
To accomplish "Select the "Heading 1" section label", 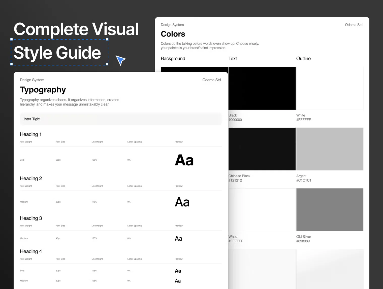I will click(x=31, y=134).
